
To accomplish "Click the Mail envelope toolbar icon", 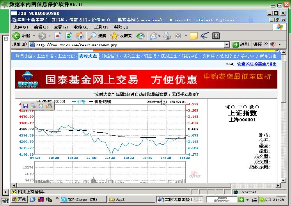I will tap(154, 36).
